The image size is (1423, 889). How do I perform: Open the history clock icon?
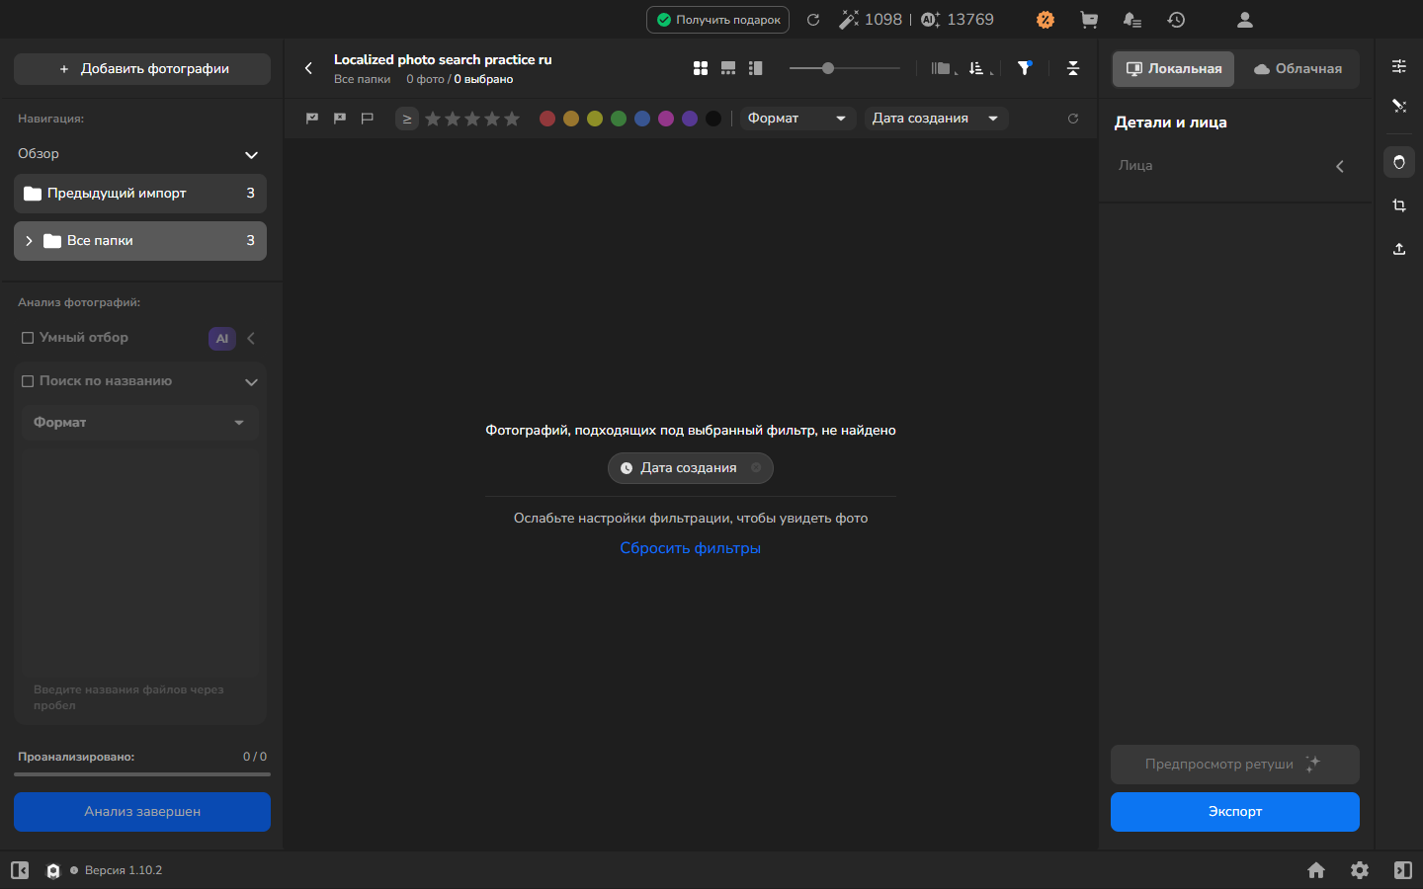[1176, 20]
